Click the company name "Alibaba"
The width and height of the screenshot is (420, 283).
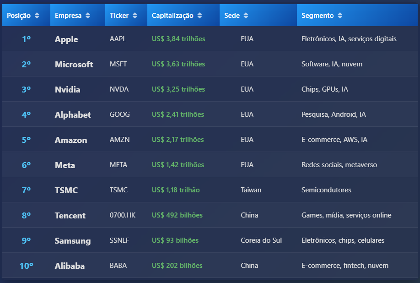coord(70,266)
